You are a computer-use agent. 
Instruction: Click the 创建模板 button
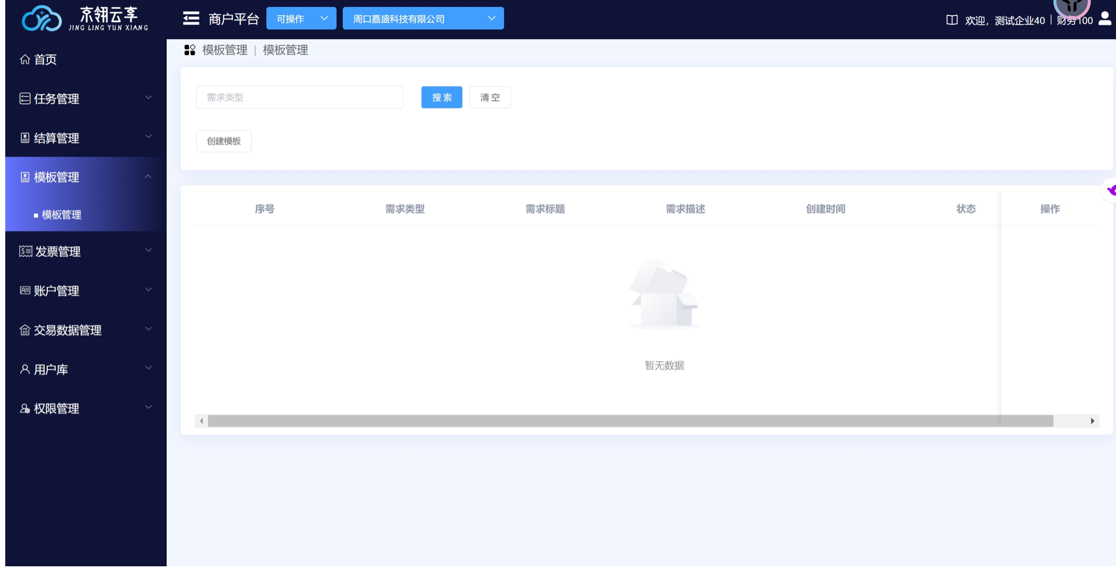click(x=224, y=141)
